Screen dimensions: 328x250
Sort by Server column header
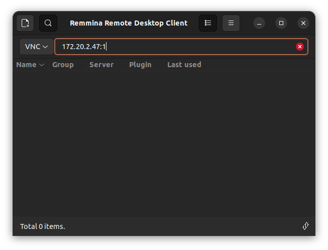pos(105,65)
